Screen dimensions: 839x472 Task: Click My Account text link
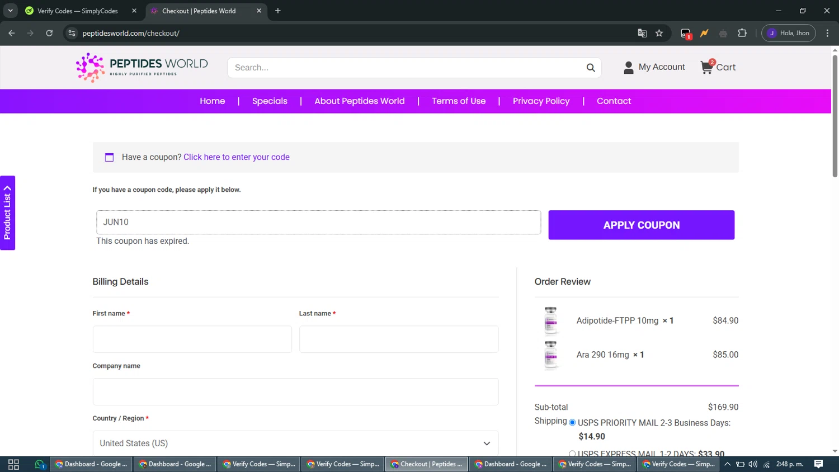pos(662,67)
